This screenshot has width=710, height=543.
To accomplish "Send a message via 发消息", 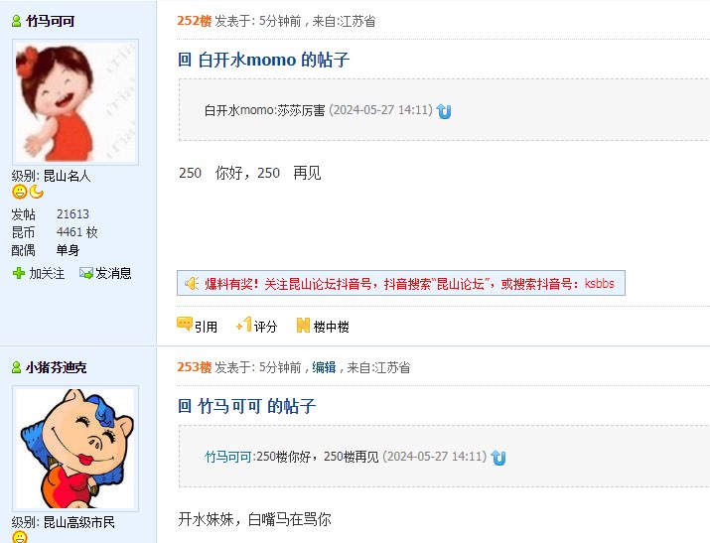I will point(105,273).
